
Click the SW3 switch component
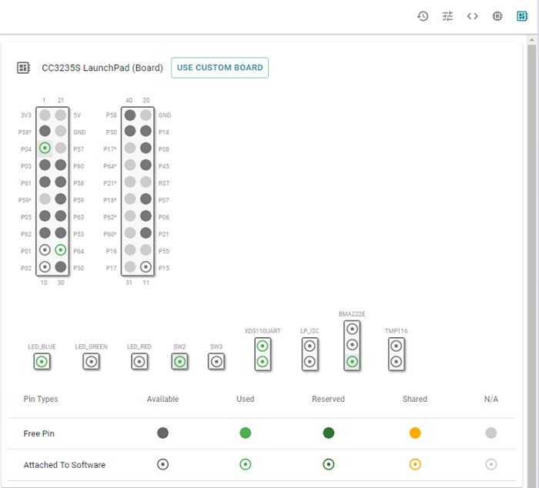pos(216,362)
